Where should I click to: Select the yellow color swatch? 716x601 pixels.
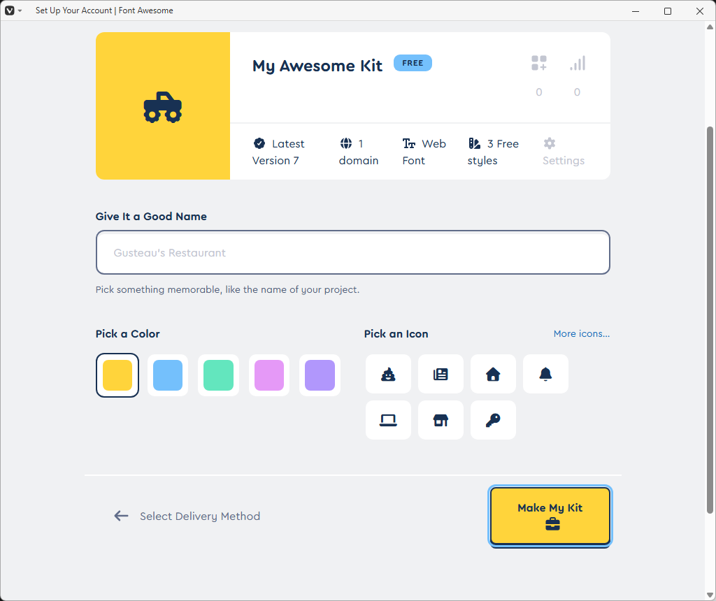tap(117, 375)
